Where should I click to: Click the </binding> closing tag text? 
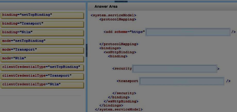tap(119, 97)
